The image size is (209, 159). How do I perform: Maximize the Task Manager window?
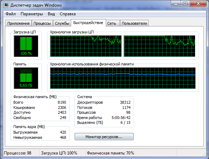coord(185,4)
